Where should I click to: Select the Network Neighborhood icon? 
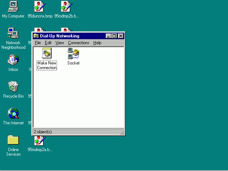click(13, 33)
